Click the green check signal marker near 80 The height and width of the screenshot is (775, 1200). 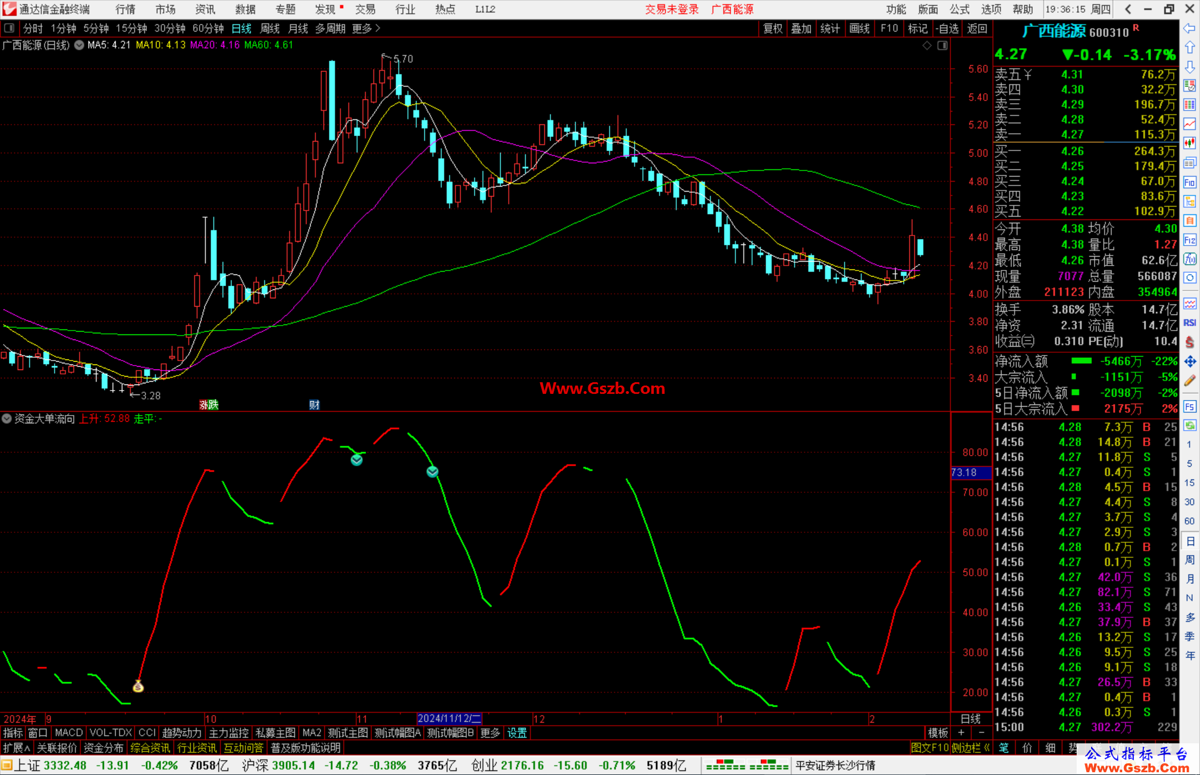click(x=357, y=460)
